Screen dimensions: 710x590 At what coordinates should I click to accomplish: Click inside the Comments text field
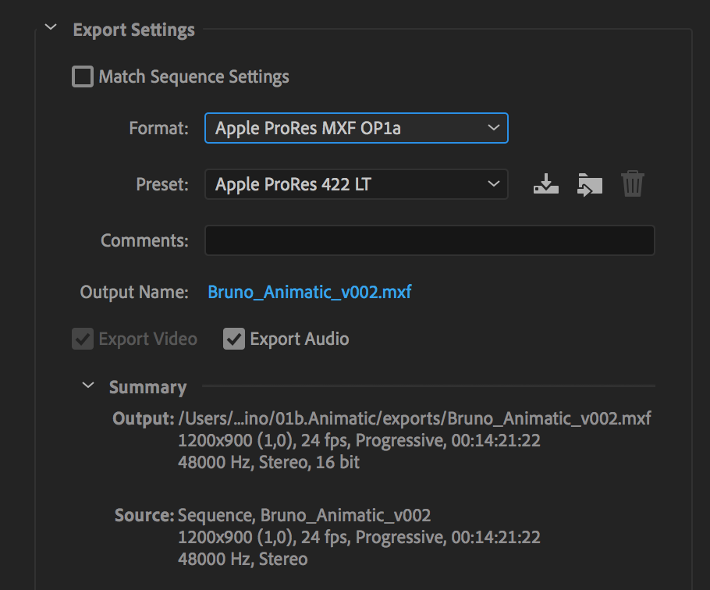click(x=430, y=240)
